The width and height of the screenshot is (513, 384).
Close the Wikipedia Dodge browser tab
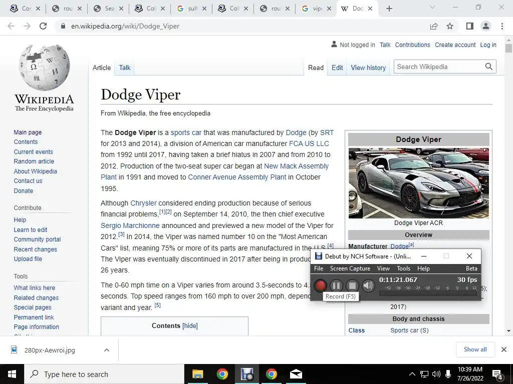coord(370,8)
